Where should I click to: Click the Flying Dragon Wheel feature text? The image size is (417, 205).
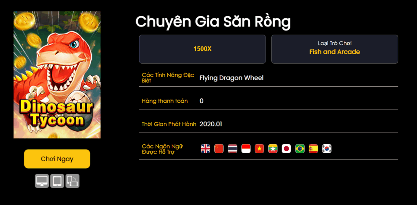[x=231, y=78]
